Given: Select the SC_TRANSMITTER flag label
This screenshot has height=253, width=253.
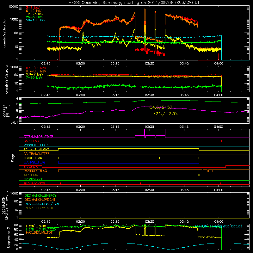Looking at the screenshot, I should pos(37,154).
